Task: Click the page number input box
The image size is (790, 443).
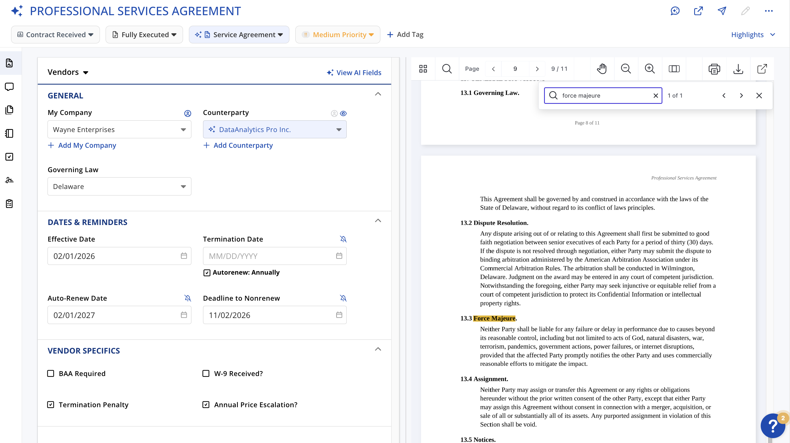Action: point(515,69)
